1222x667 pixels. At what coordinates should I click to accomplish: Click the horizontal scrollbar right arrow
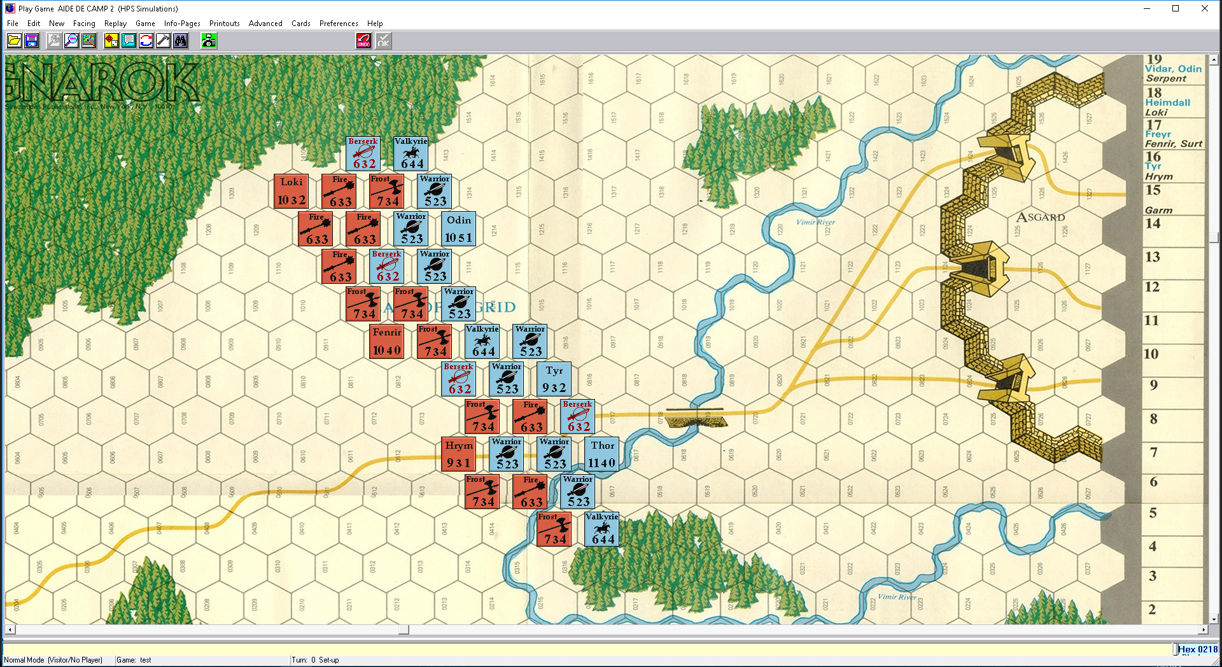(1203, 630)
